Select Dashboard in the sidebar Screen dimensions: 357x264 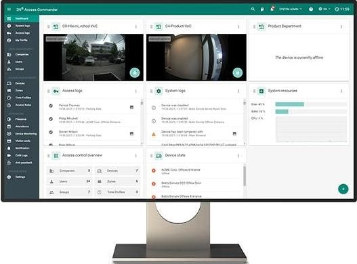pyautogui.click(x=22, y=18)
